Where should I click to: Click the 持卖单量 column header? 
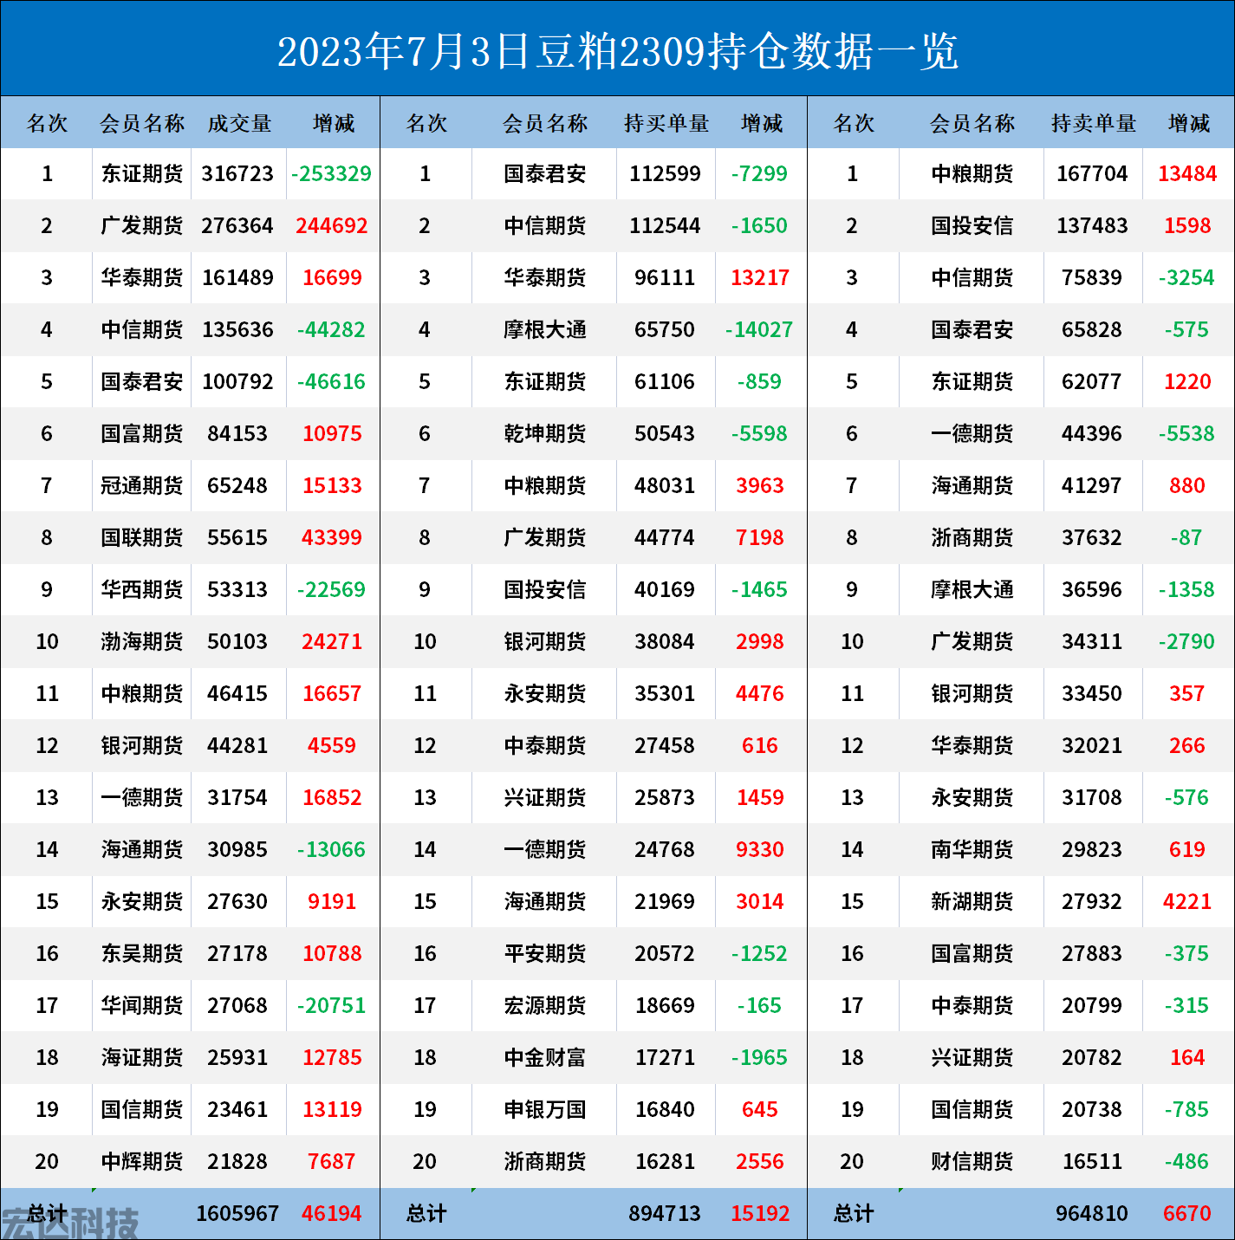1093,123
